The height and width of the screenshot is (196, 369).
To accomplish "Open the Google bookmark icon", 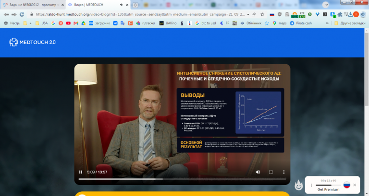I will [53, 23].
